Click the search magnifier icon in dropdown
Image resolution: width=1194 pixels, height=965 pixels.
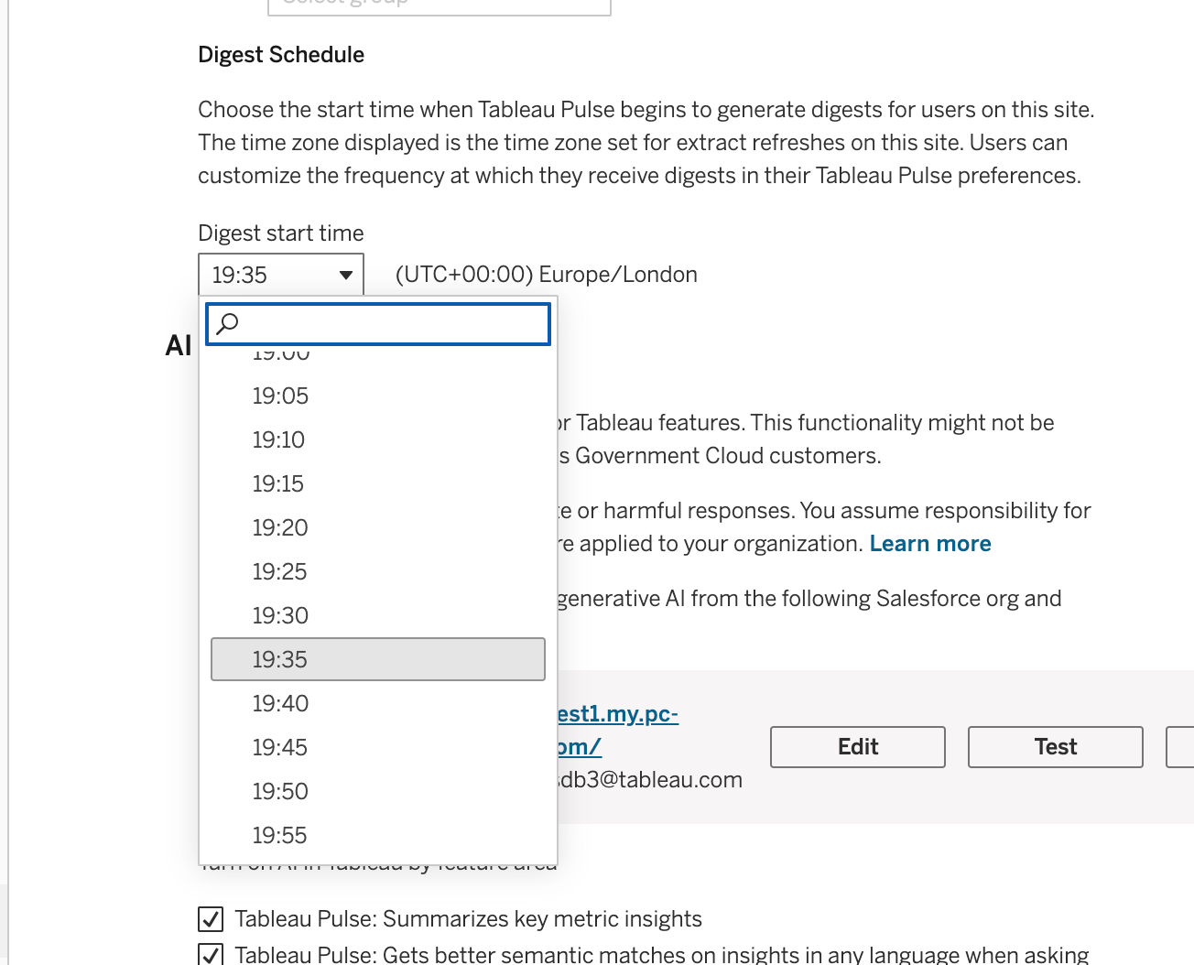click(228, 323)
